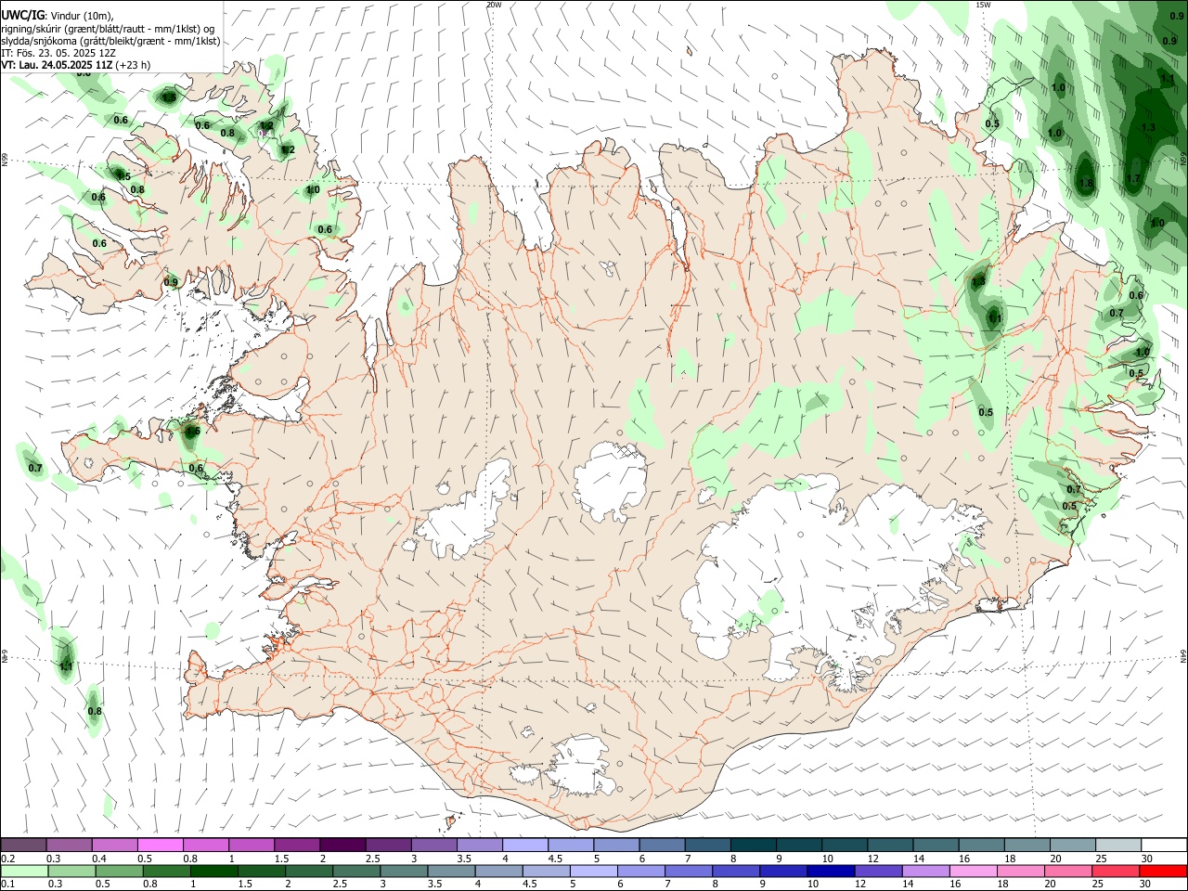Click the '0.1' label under lower legend row
Viewport: 1188px width, 891px height.
click(7, 884)
